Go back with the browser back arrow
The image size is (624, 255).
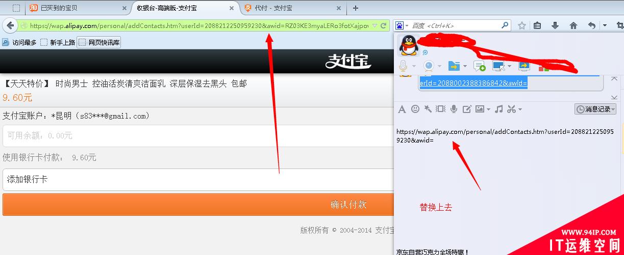(x=10, y=25)
